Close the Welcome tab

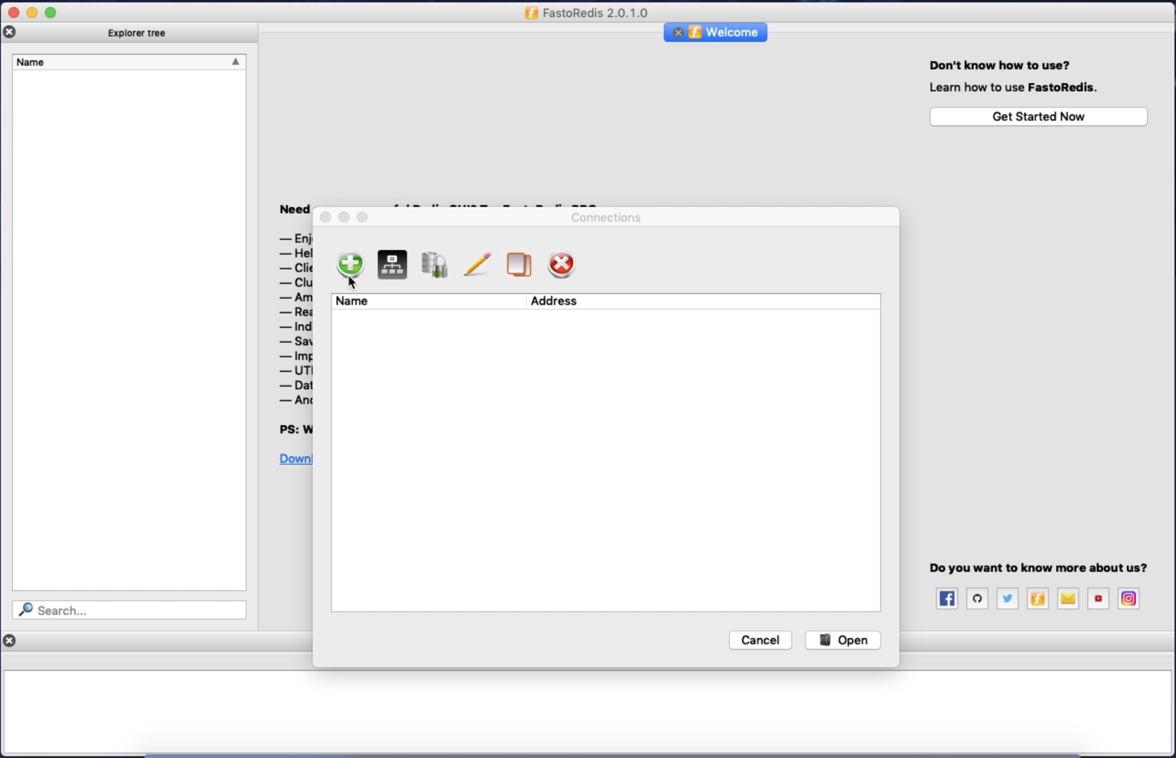(678, 32)
